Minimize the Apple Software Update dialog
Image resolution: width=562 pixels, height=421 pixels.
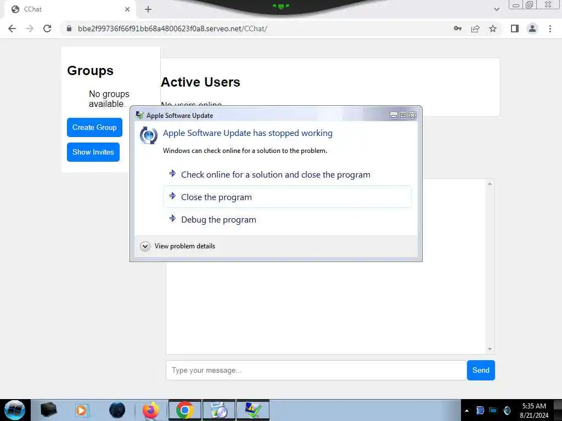click(x=394, y=115)
